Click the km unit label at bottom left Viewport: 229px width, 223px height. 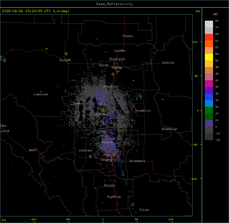(4, 220)
